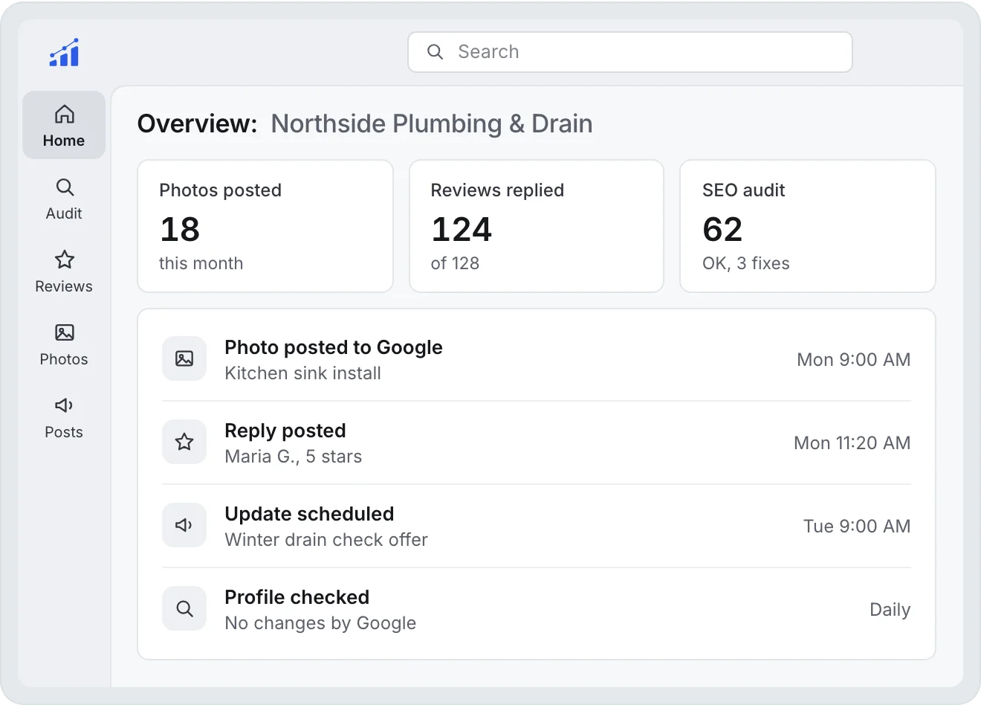Click the Mon 9:00 AM timestamp

coord(854,360)
